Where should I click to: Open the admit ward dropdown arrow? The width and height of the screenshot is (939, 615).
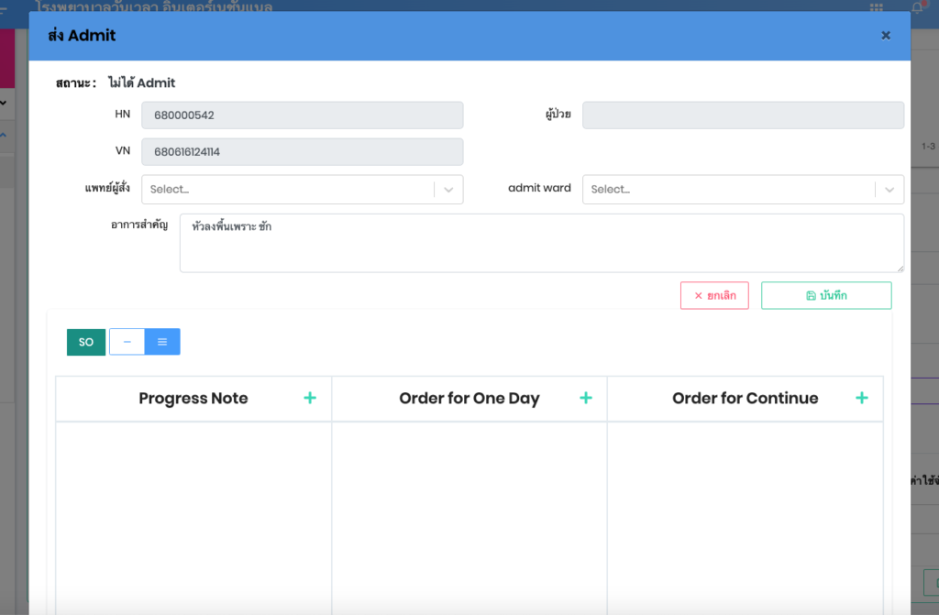click(889, 190)
